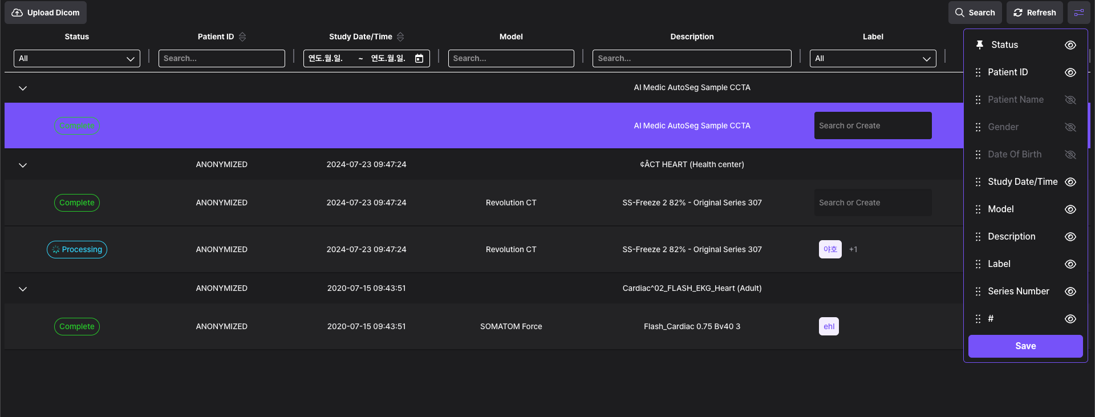The image size is (1095, 417).
Task: Toggle Series Number column visibility eye
Action: (1070, 292)
